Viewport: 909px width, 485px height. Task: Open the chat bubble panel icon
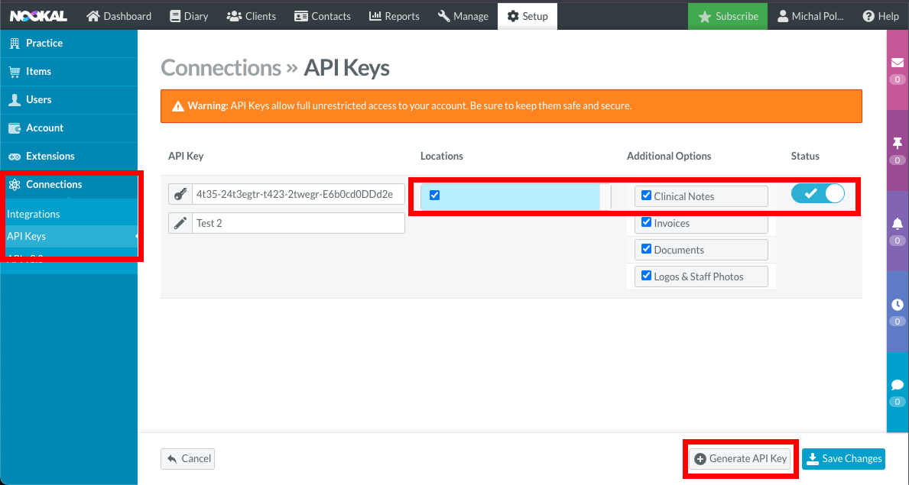click(x=898, y=385)
